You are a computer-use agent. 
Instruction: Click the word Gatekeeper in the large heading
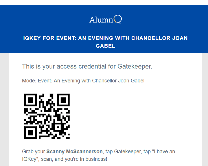click(x=135, y=66)
